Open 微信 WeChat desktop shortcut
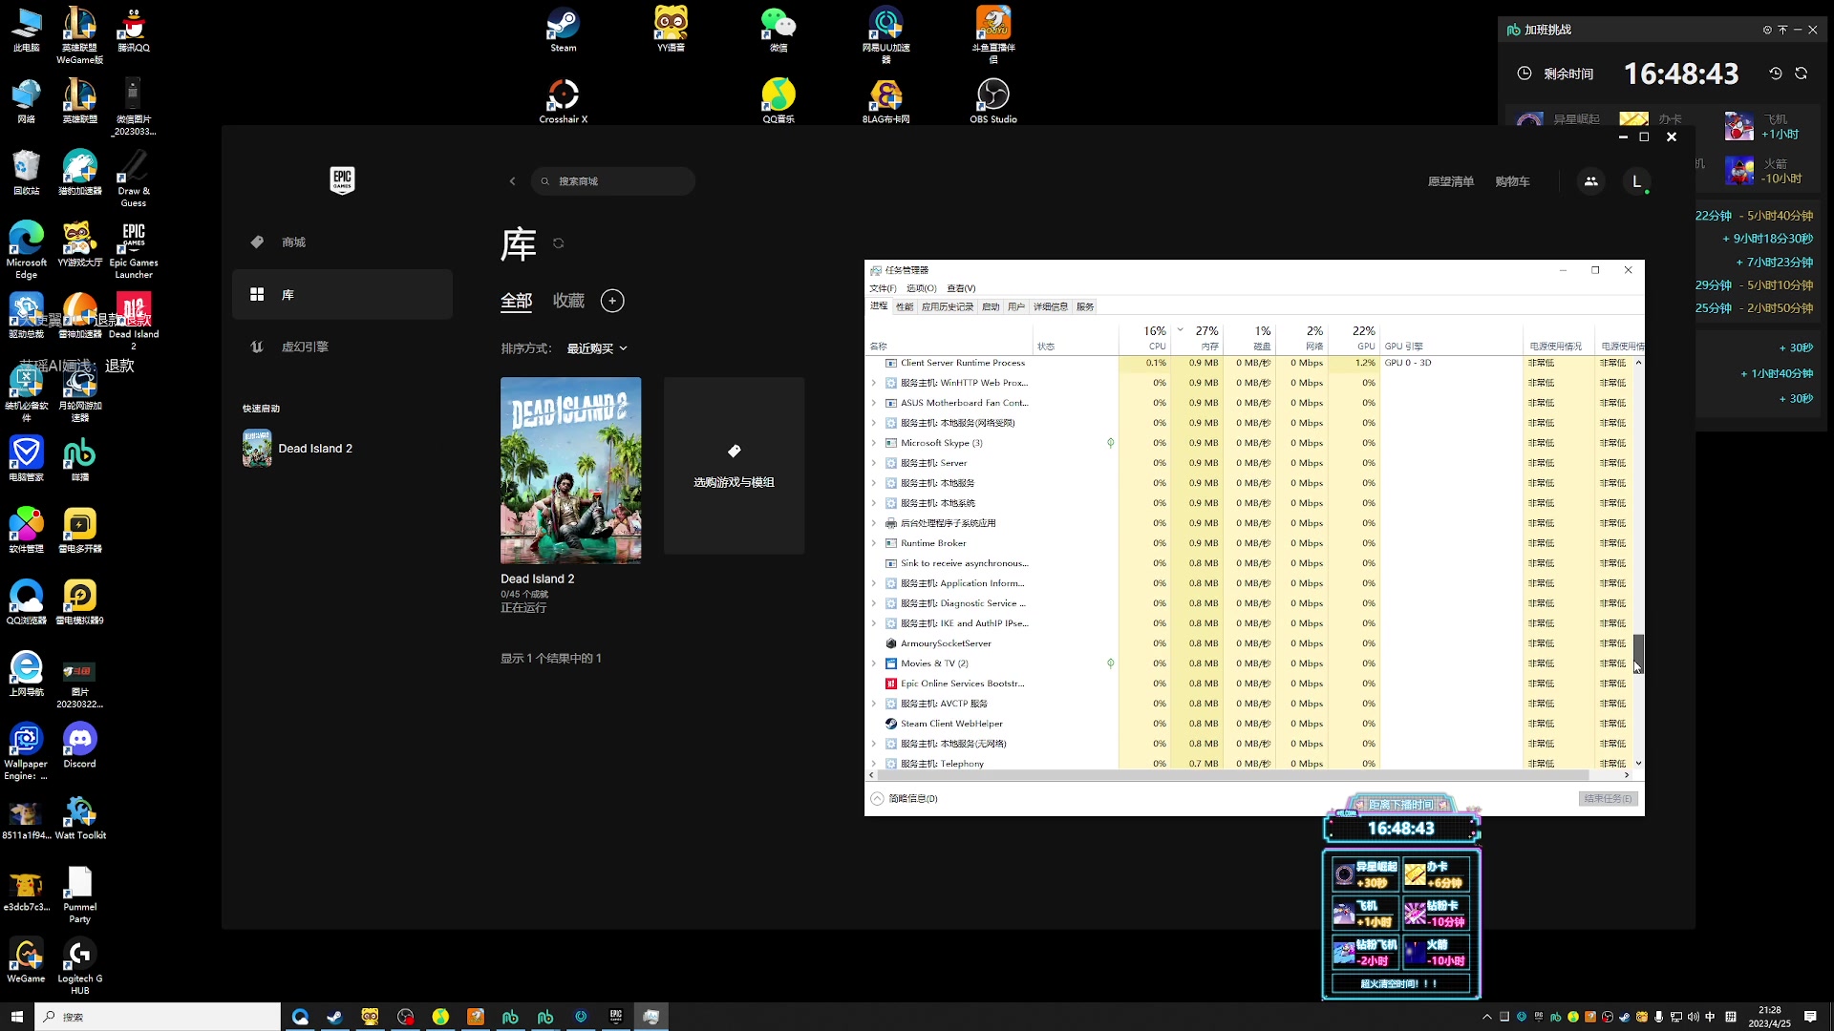 tap(778, 30)
